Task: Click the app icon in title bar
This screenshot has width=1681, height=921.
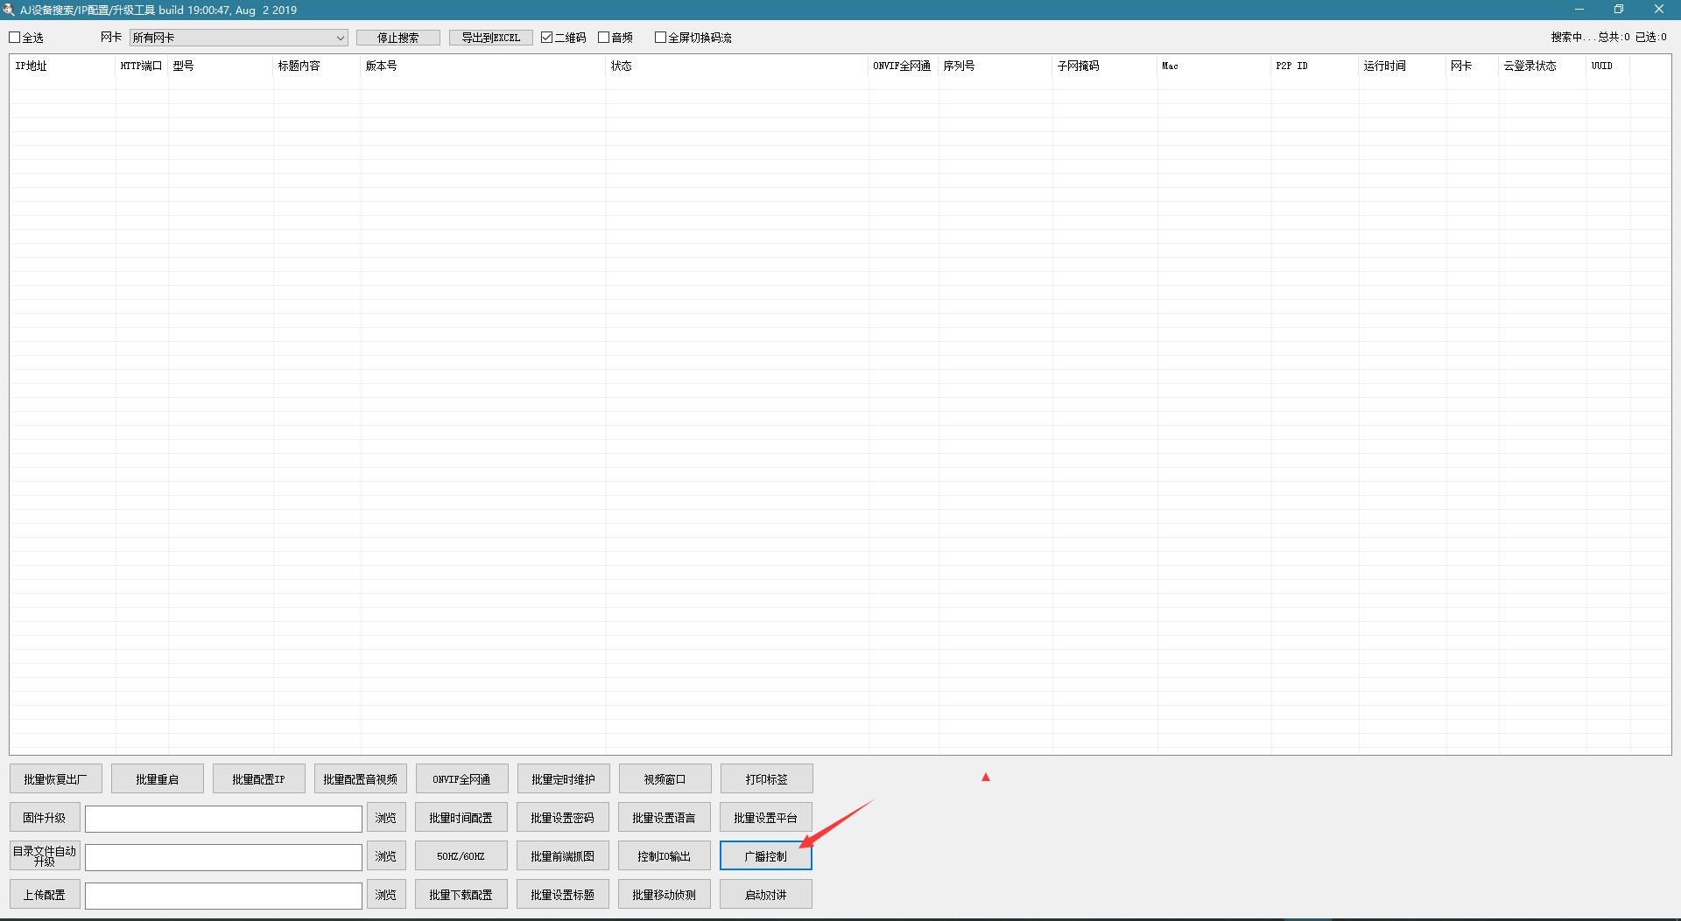Action: (9, 10)
